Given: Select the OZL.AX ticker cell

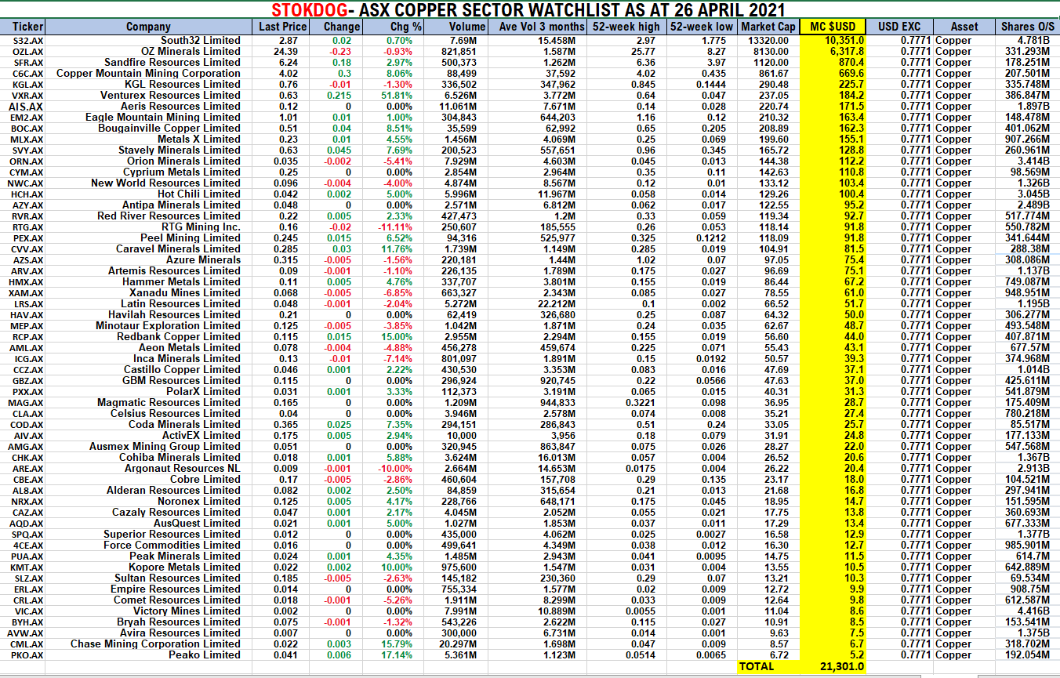Looking at the screenshot, I should tap(27, 51).
